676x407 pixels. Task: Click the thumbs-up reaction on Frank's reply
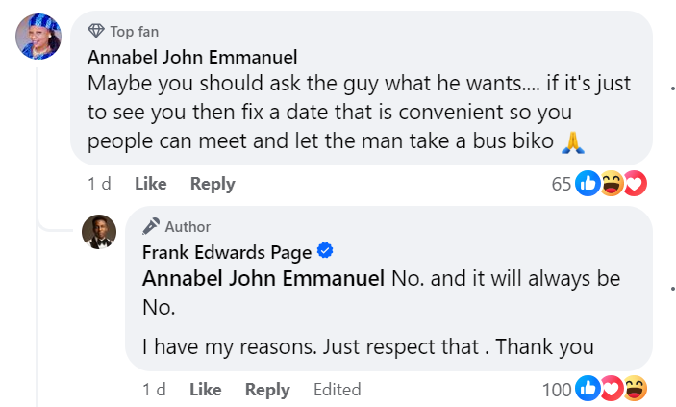(x=588, y=389)
